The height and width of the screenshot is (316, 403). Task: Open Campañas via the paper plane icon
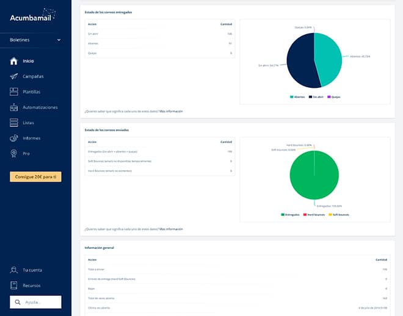pyautogui.click(x=14, y=76)
